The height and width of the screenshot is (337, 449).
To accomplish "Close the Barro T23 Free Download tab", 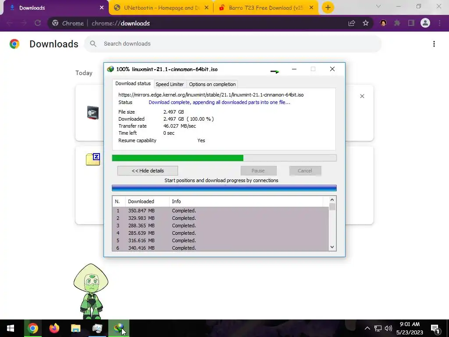I will click(x=311, y=8).
